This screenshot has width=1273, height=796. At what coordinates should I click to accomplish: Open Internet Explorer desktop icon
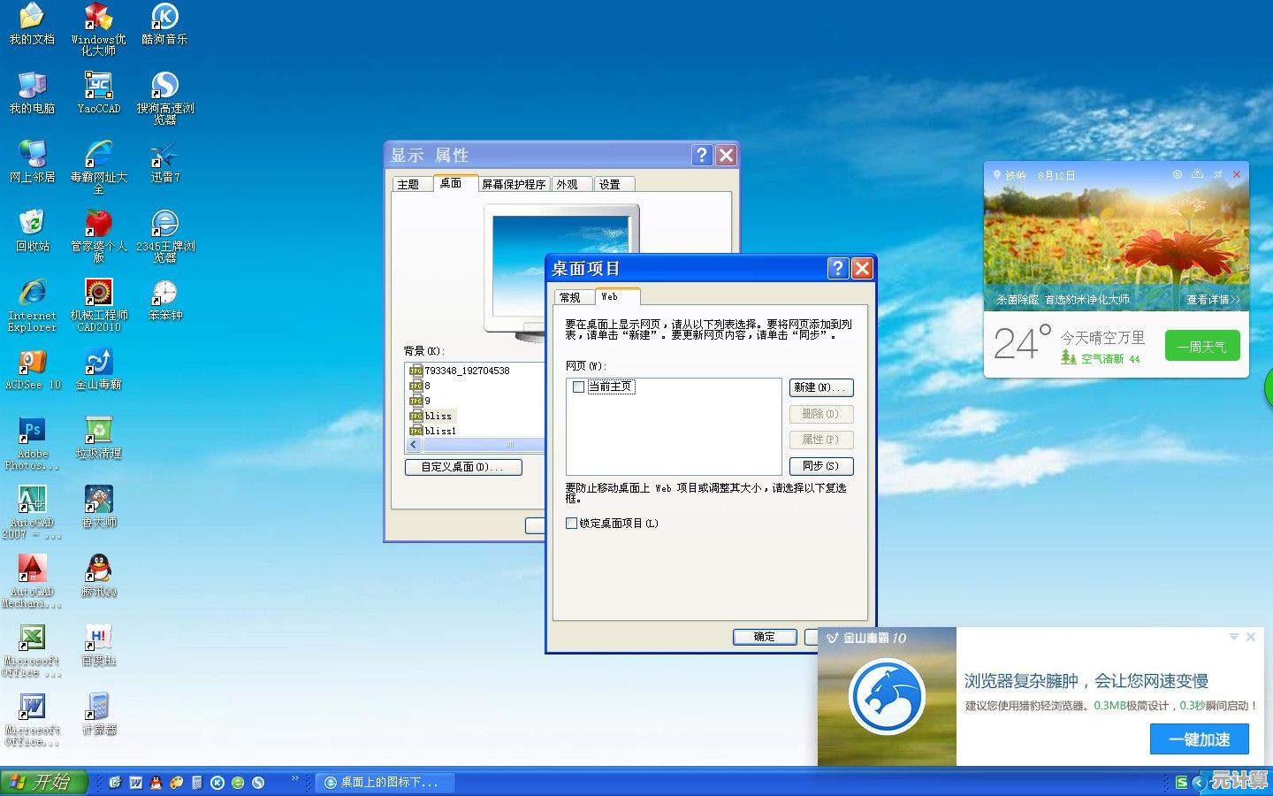(x=32, y=293)
